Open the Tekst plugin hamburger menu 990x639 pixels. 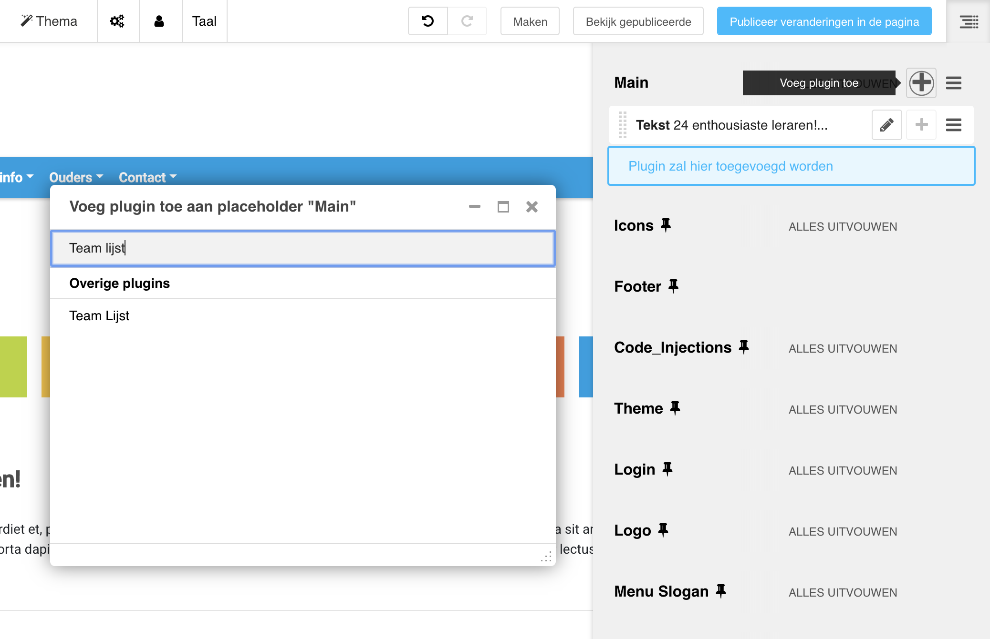[953, 125]
